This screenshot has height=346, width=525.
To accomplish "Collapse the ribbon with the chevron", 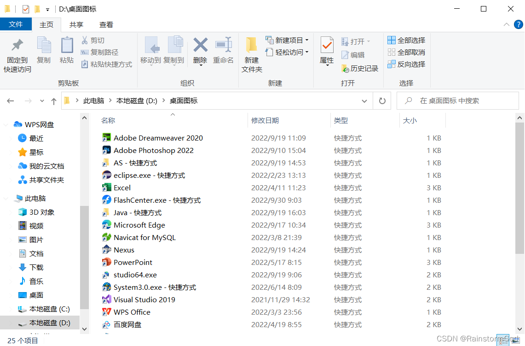I will click(506, 25).
